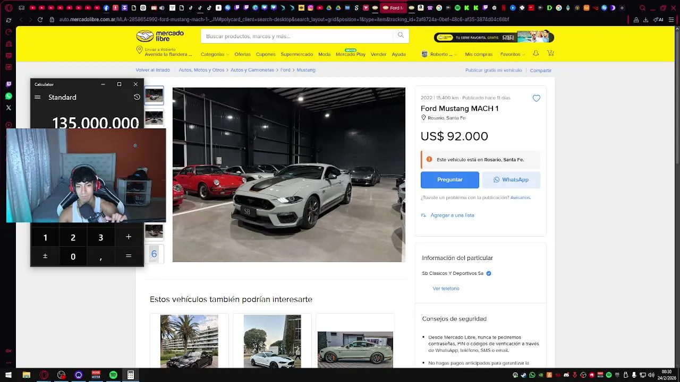Add Mustang to favorites with heart icon

(x=537, y=98)
